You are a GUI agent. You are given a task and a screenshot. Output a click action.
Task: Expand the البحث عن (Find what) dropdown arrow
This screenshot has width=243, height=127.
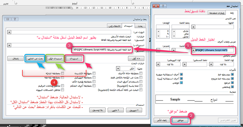coord(9,32)
